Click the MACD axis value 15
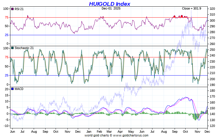 coord(7,95)
